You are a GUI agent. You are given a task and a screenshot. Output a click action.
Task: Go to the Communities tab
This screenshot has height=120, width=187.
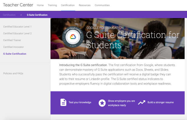tap(102, 5)
